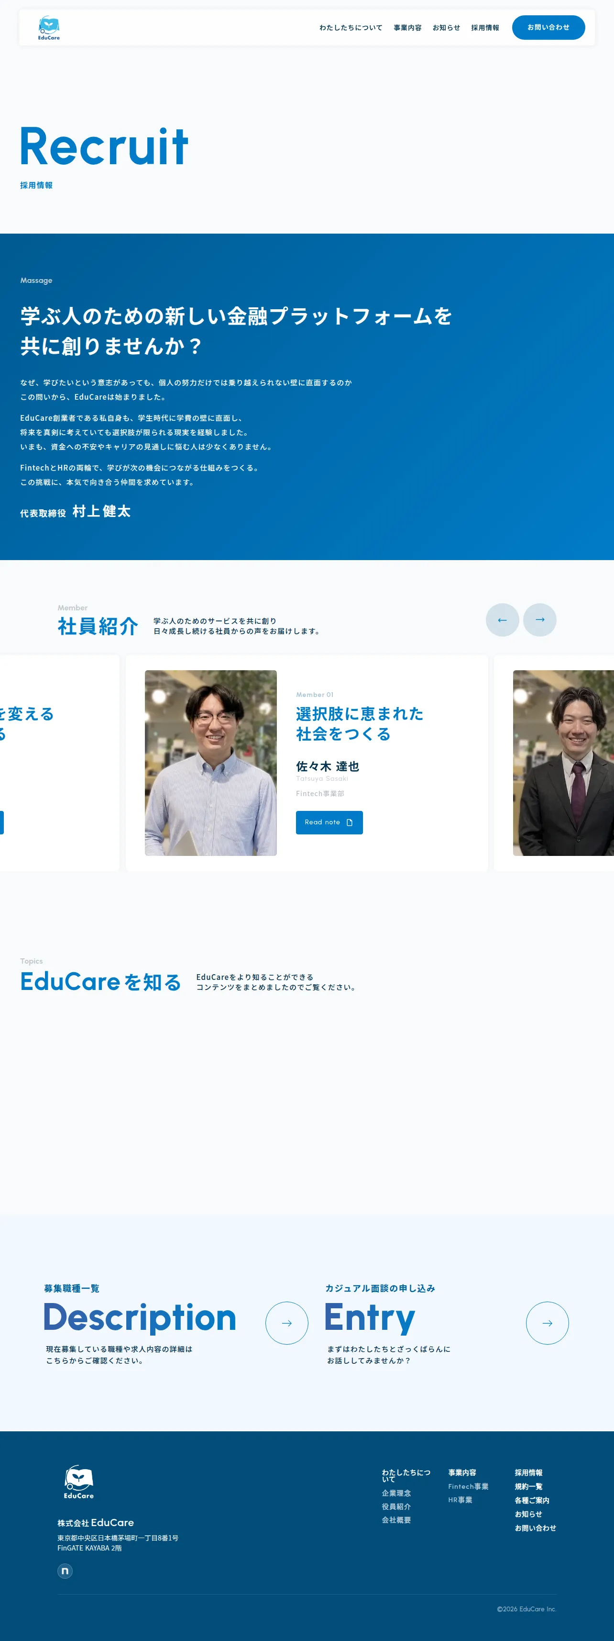
Task: Open 事業内容 in the top navigation
Action: [407, 28]
